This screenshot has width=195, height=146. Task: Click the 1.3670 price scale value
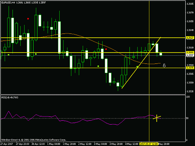pos(190,12)
